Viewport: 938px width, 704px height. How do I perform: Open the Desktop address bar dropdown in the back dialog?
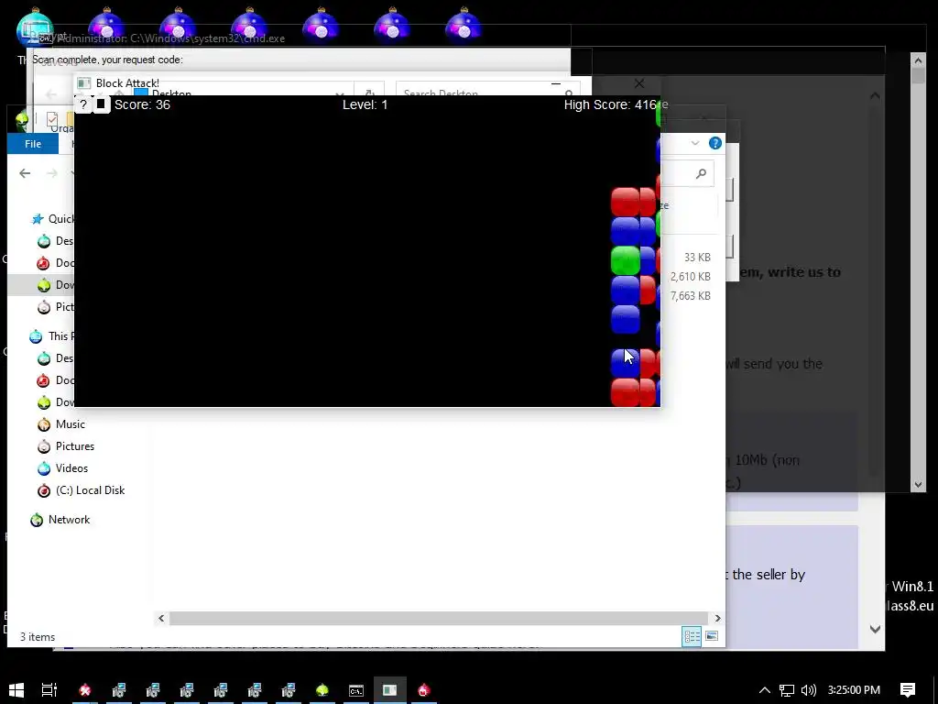click(340, 93)
